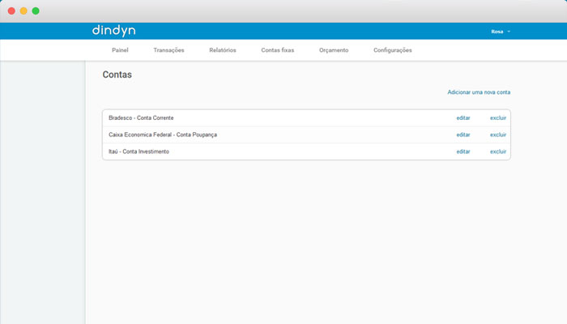The height and width of the screenshot is (324, 567).
Task: Switch to the Relatórios tab
Action: (223, 50)
